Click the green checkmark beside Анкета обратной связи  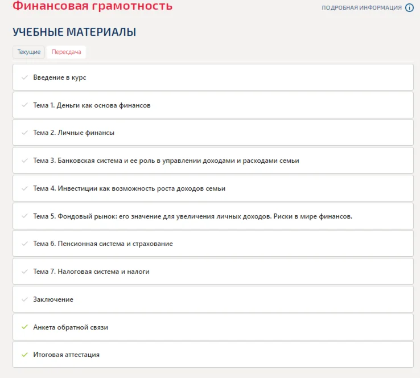[x=24, y=327]
